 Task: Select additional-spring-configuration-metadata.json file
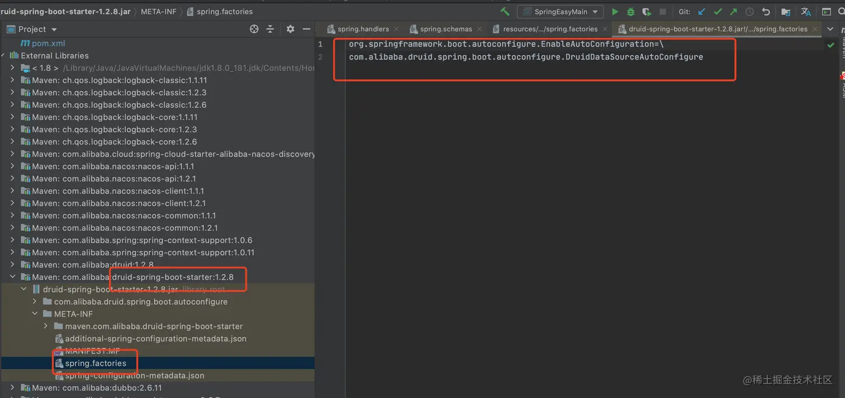pos(155,338)
